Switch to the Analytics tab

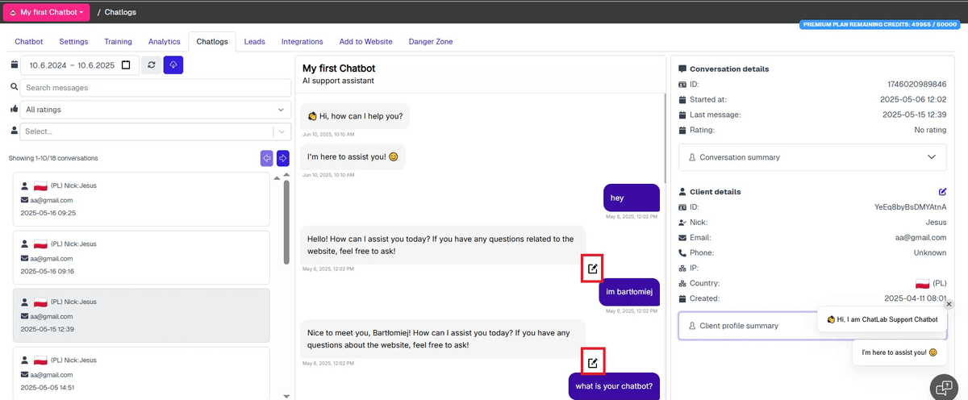(x=164, y=42)
